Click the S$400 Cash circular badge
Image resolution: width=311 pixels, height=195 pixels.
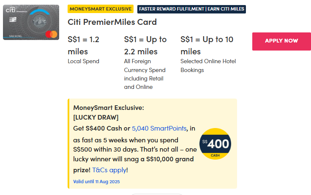click(x=215, y=144)
